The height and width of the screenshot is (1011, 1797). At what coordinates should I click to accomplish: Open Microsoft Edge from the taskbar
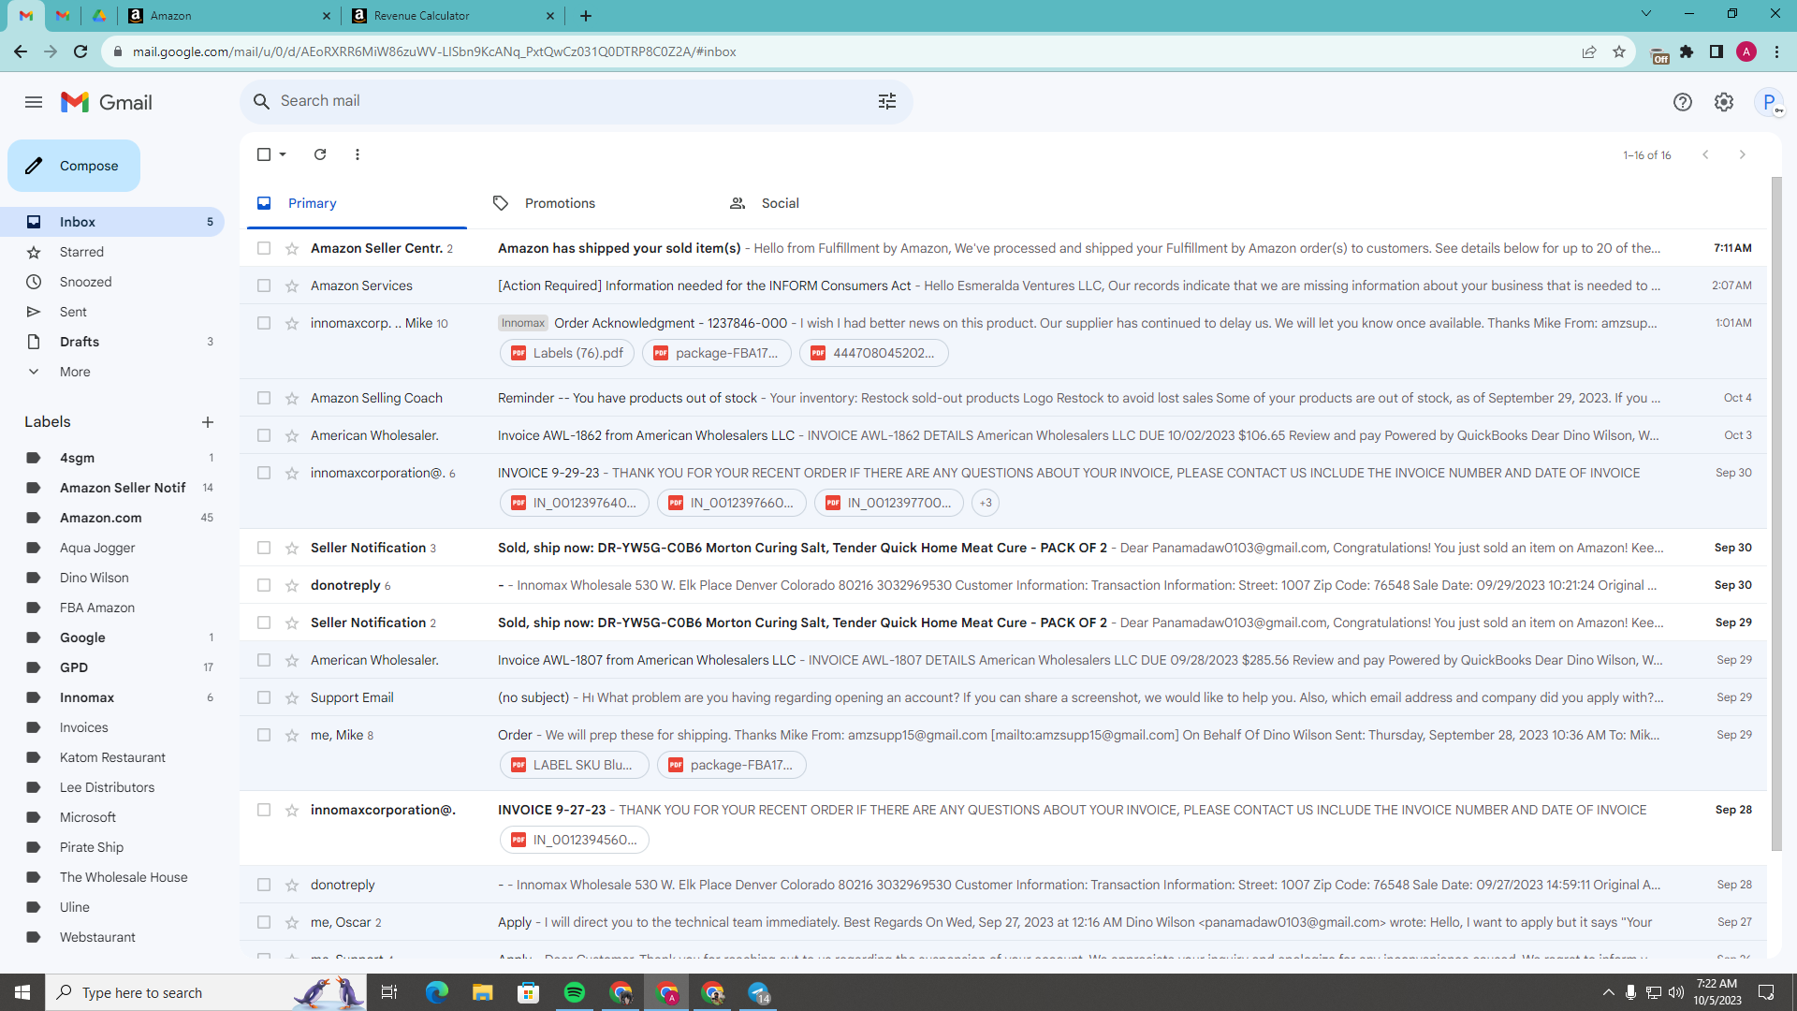tap(436, 992)
